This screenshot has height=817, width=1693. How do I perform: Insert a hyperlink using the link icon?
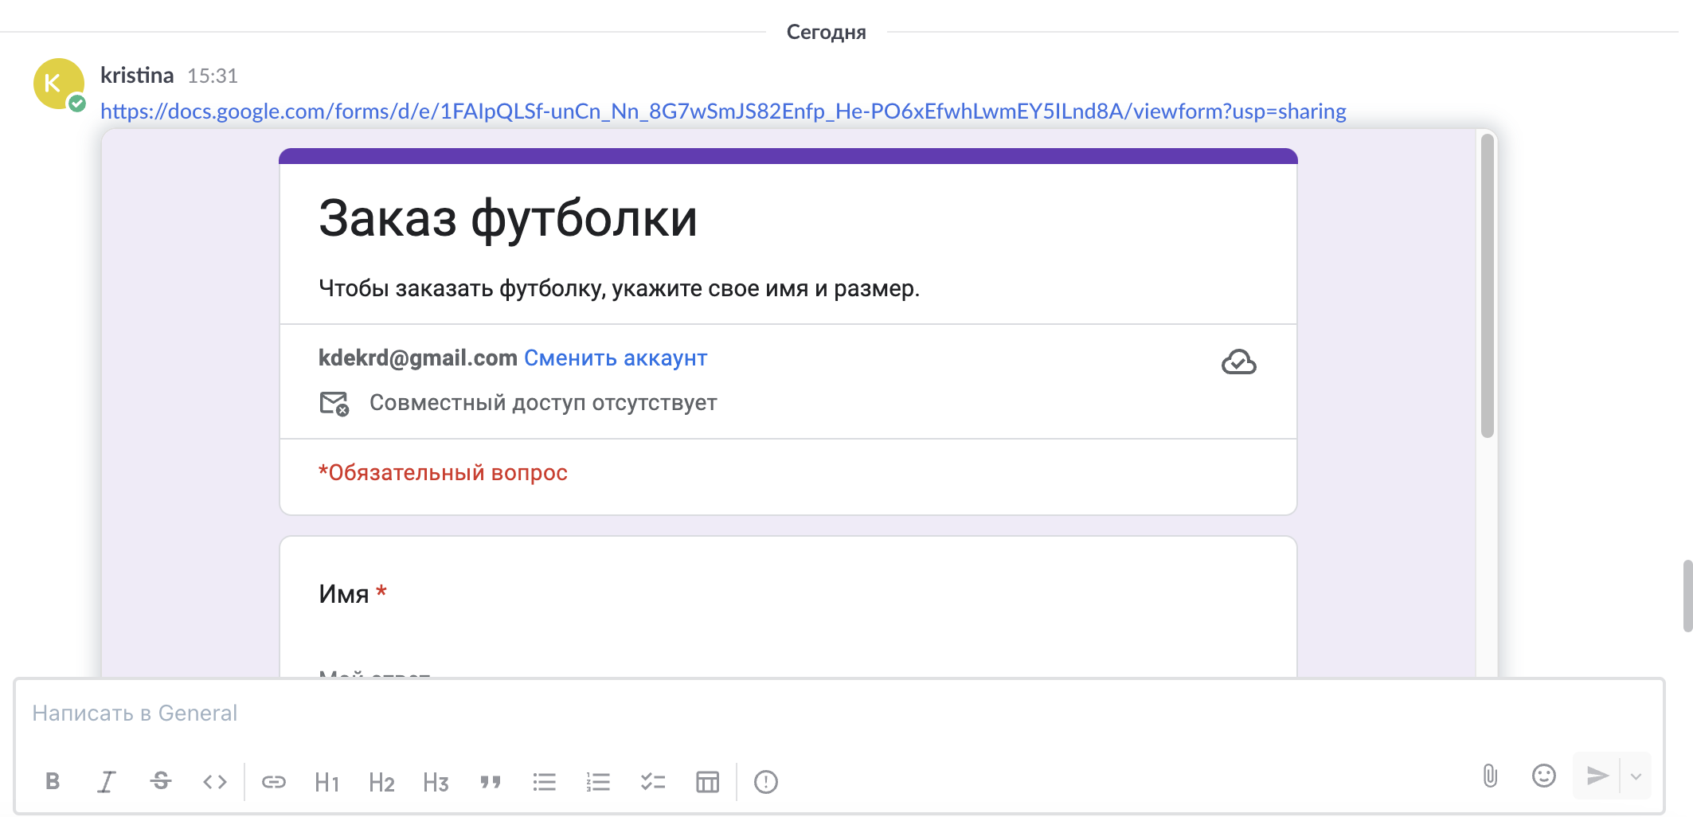pos(273,782)
